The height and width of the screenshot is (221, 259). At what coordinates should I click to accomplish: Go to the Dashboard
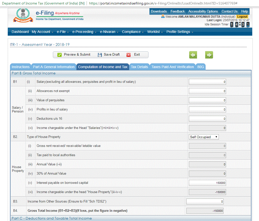click(x=20, y=32)
